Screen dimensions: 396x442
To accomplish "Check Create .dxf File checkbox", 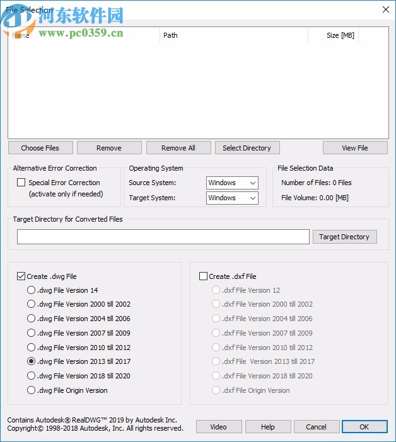I will (x=203, y=276).
